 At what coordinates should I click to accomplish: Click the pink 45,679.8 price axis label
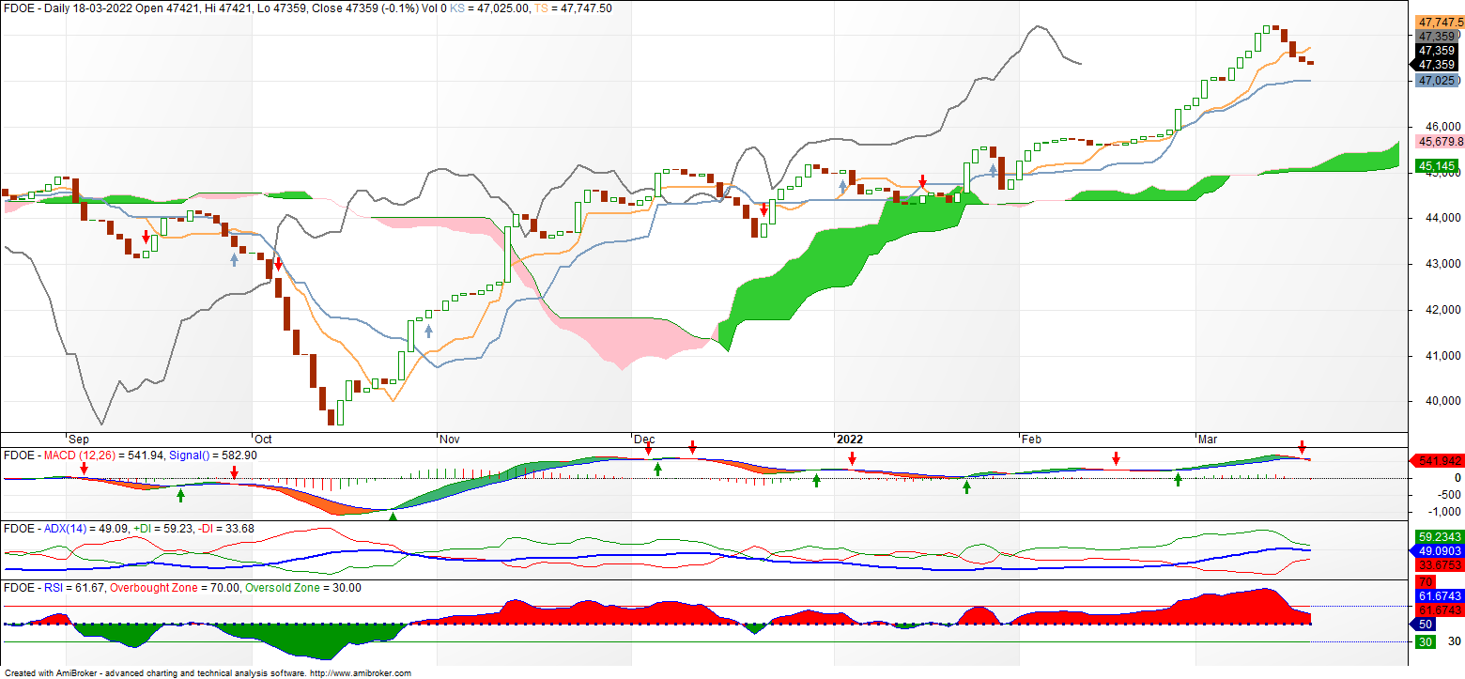(x=1440, y=142)
